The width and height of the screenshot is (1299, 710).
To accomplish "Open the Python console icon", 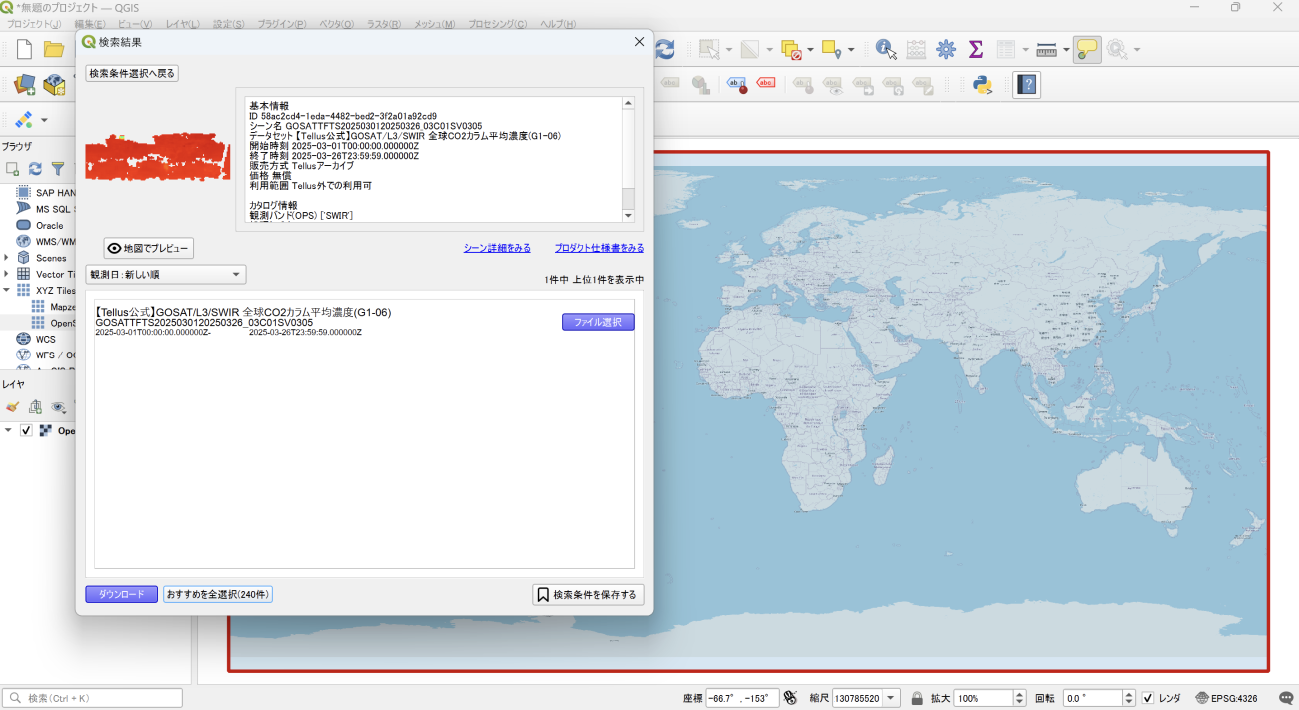I will click(982, 85).
